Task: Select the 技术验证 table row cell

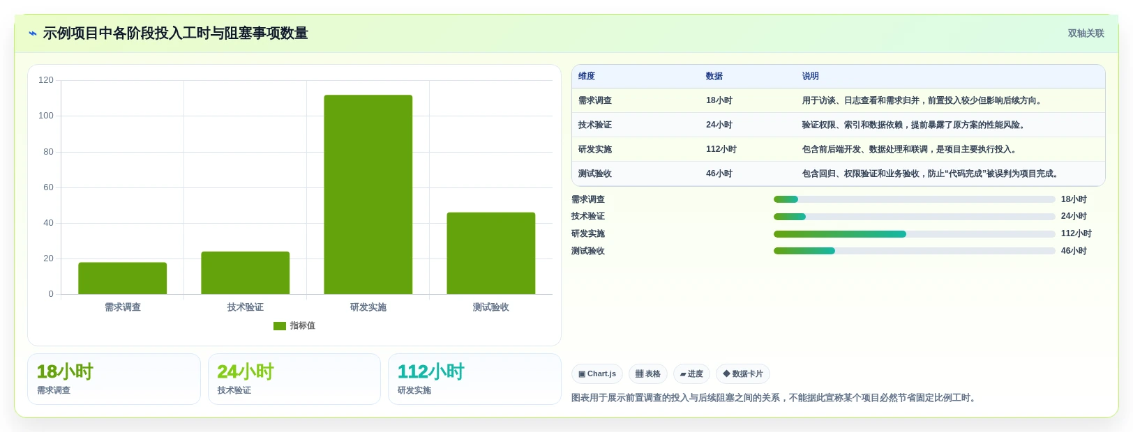Action: (x=595, y=125)
